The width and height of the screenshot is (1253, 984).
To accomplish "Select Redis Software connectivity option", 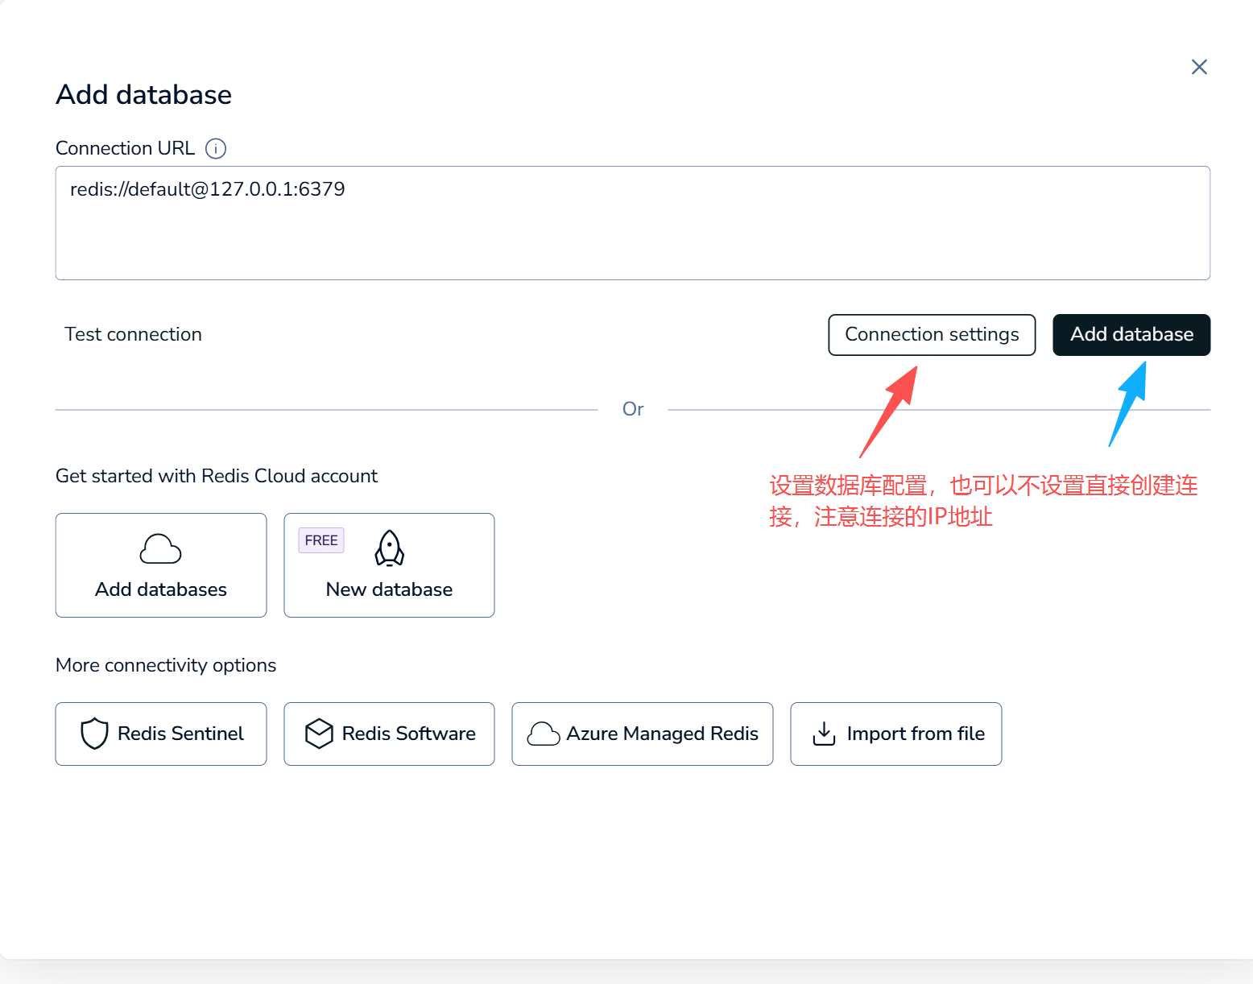I will coord(389,734).
